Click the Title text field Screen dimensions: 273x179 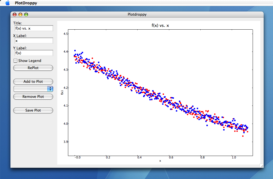34,28
